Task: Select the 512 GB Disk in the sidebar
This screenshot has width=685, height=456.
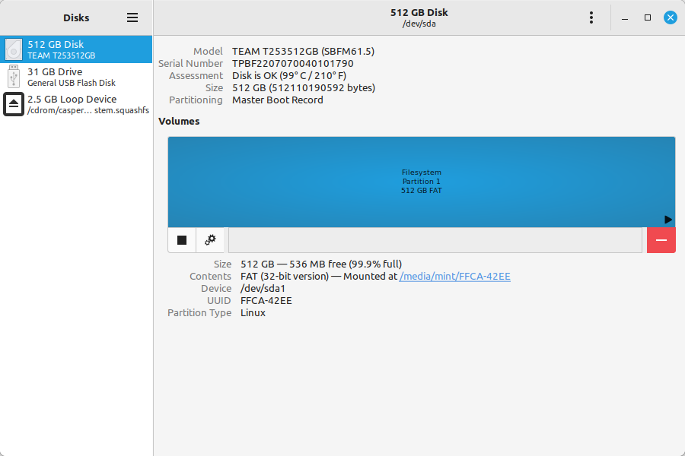Action: point(76,49)
